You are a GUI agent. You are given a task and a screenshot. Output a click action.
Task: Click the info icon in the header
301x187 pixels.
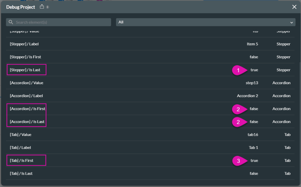tap(48, 7)
